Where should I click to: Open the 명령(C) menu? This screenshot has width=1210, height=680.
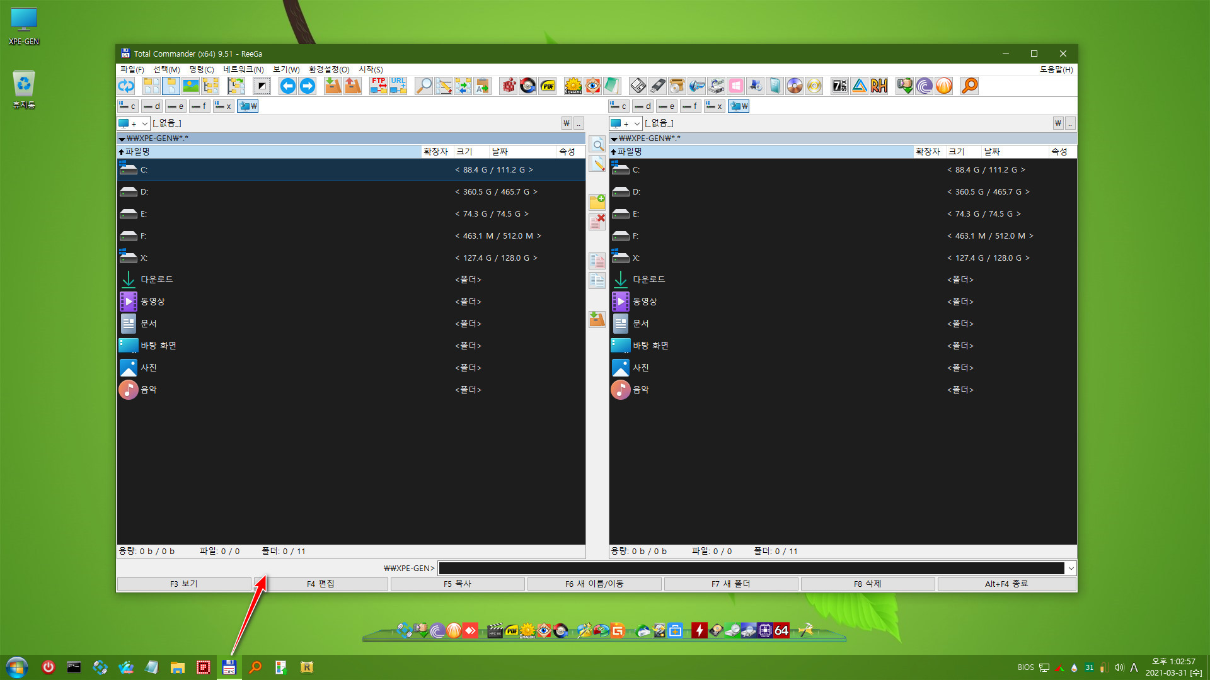(202, 69)
